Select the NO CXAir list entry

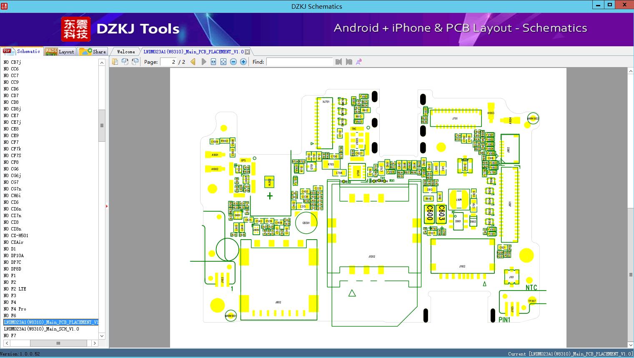[14, 242]
